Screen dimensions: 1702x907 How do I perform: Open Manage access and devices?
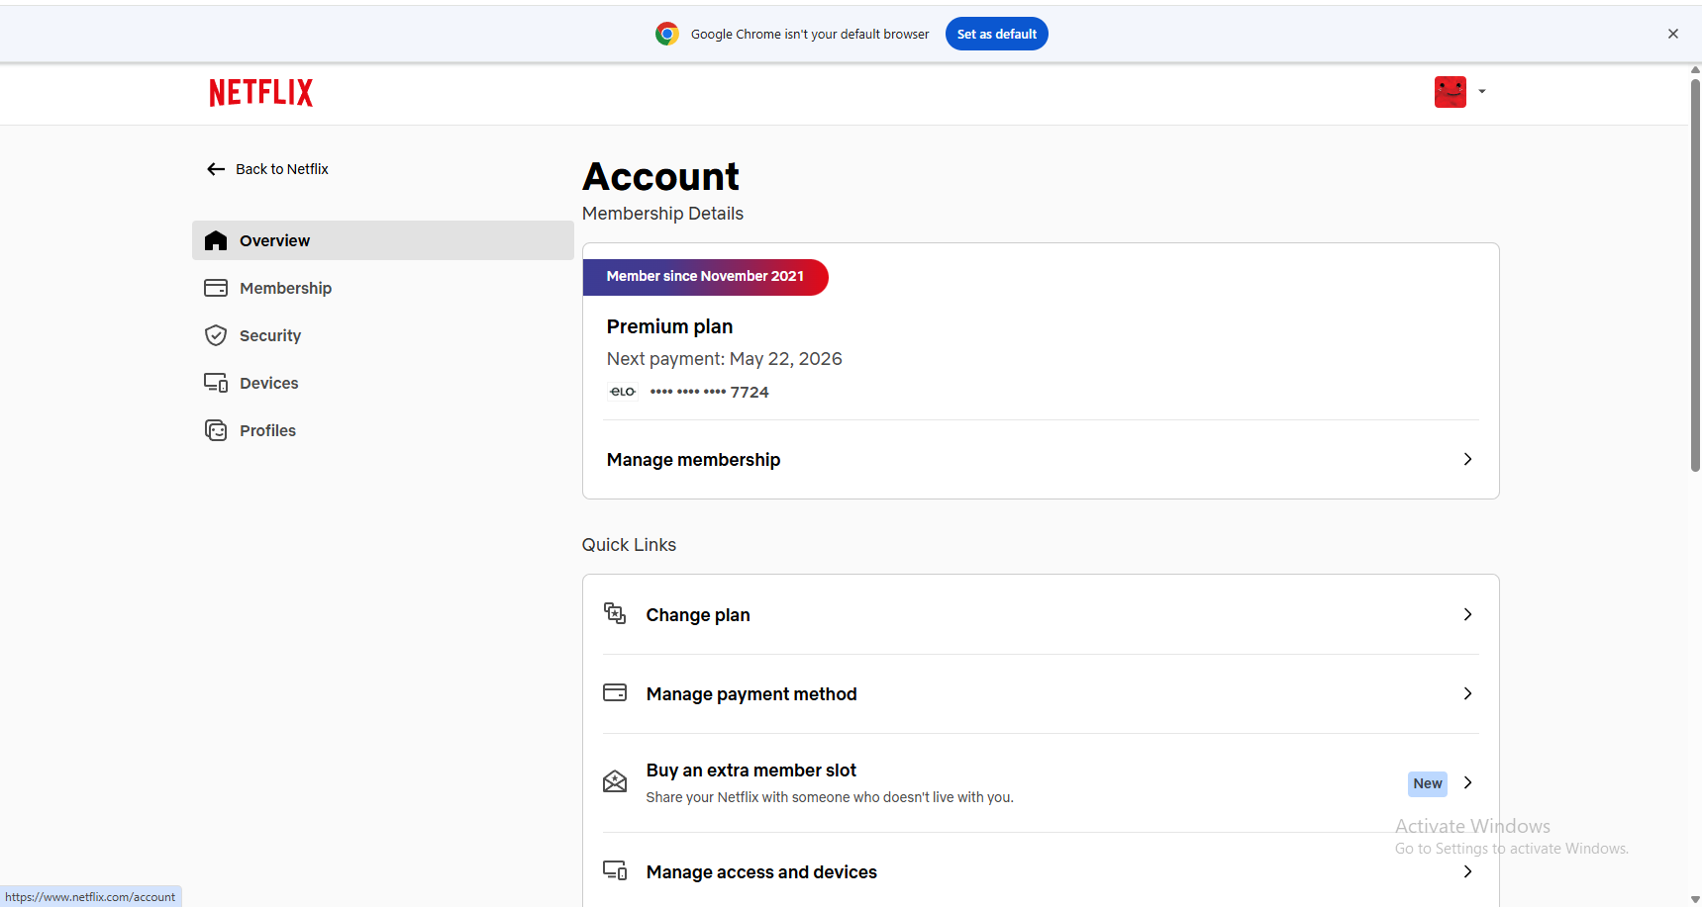pyautogui.click(x=1041, y=869)
